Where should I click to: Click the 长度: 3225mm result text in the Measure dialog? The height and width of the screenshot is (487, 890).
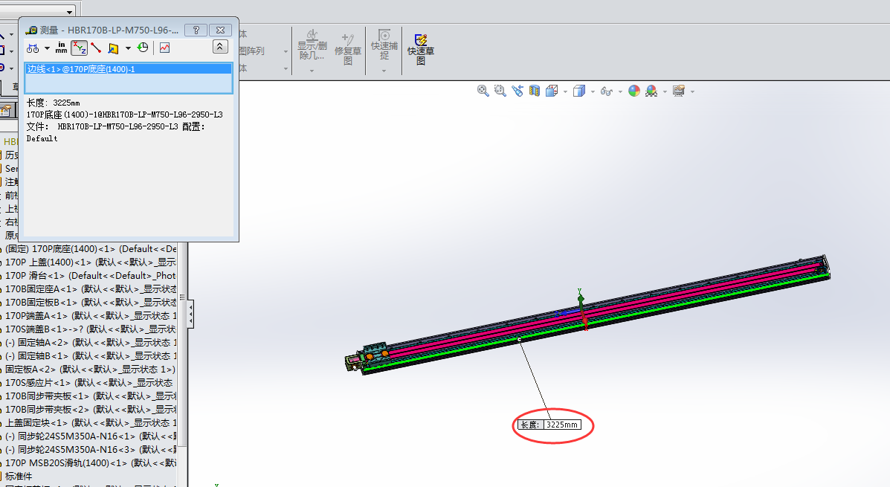coord(54,103)
